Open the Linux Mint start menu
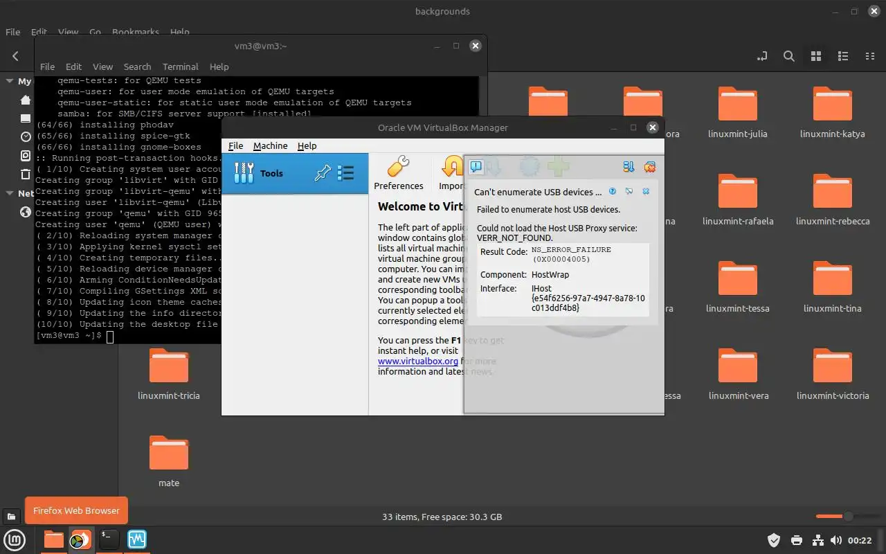 (x=15, y=539)
